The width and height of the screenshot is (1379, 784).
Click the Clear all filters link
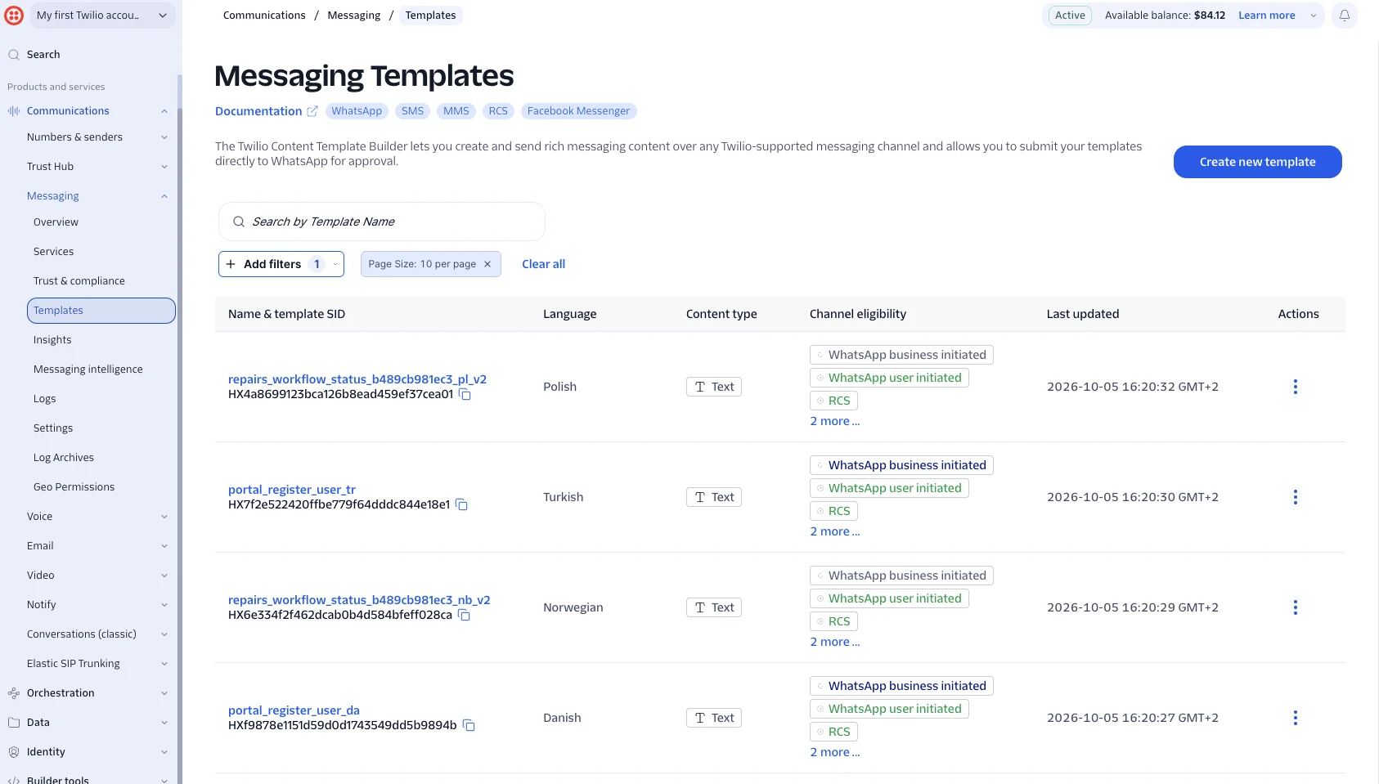click(543, 264)
